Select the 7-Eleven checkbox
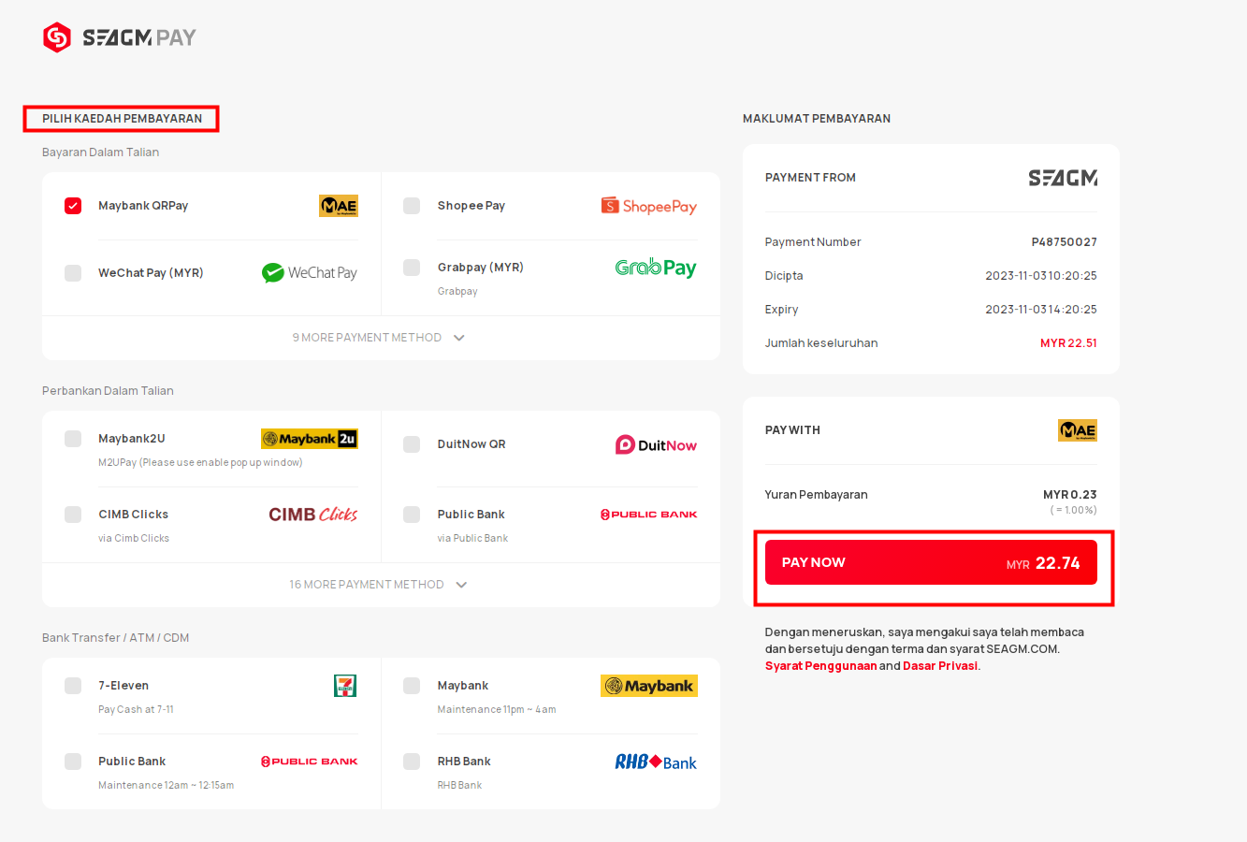 (73, 686)
